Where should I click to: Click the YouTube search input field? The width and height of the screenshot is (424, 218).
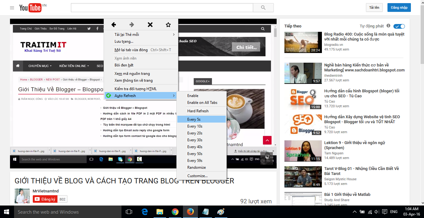162,7
